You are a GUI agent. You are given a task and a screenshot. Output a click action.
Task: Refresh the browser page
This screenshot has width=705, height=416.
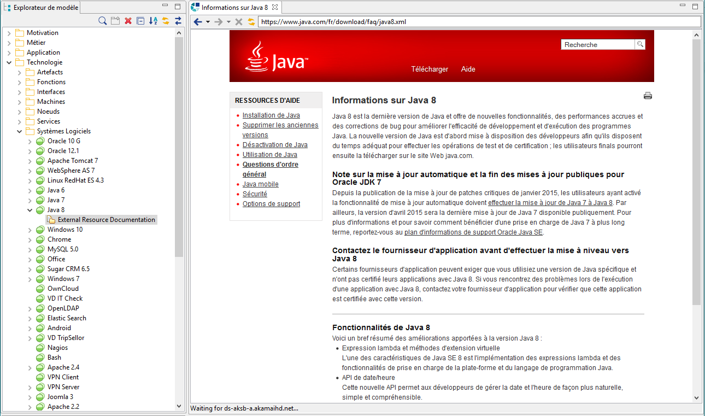pos(251,22)
